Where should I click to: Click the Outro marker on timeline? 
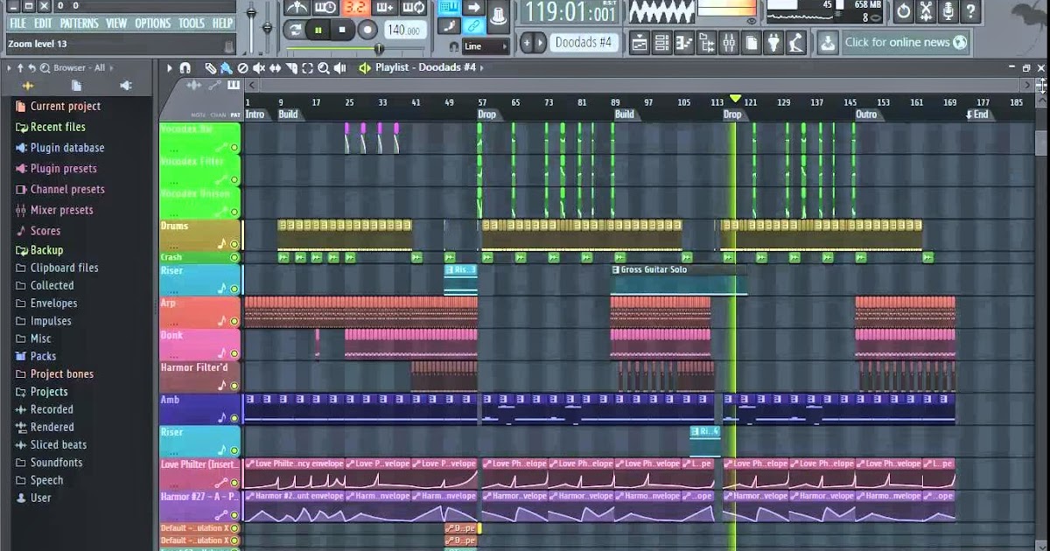866,115
